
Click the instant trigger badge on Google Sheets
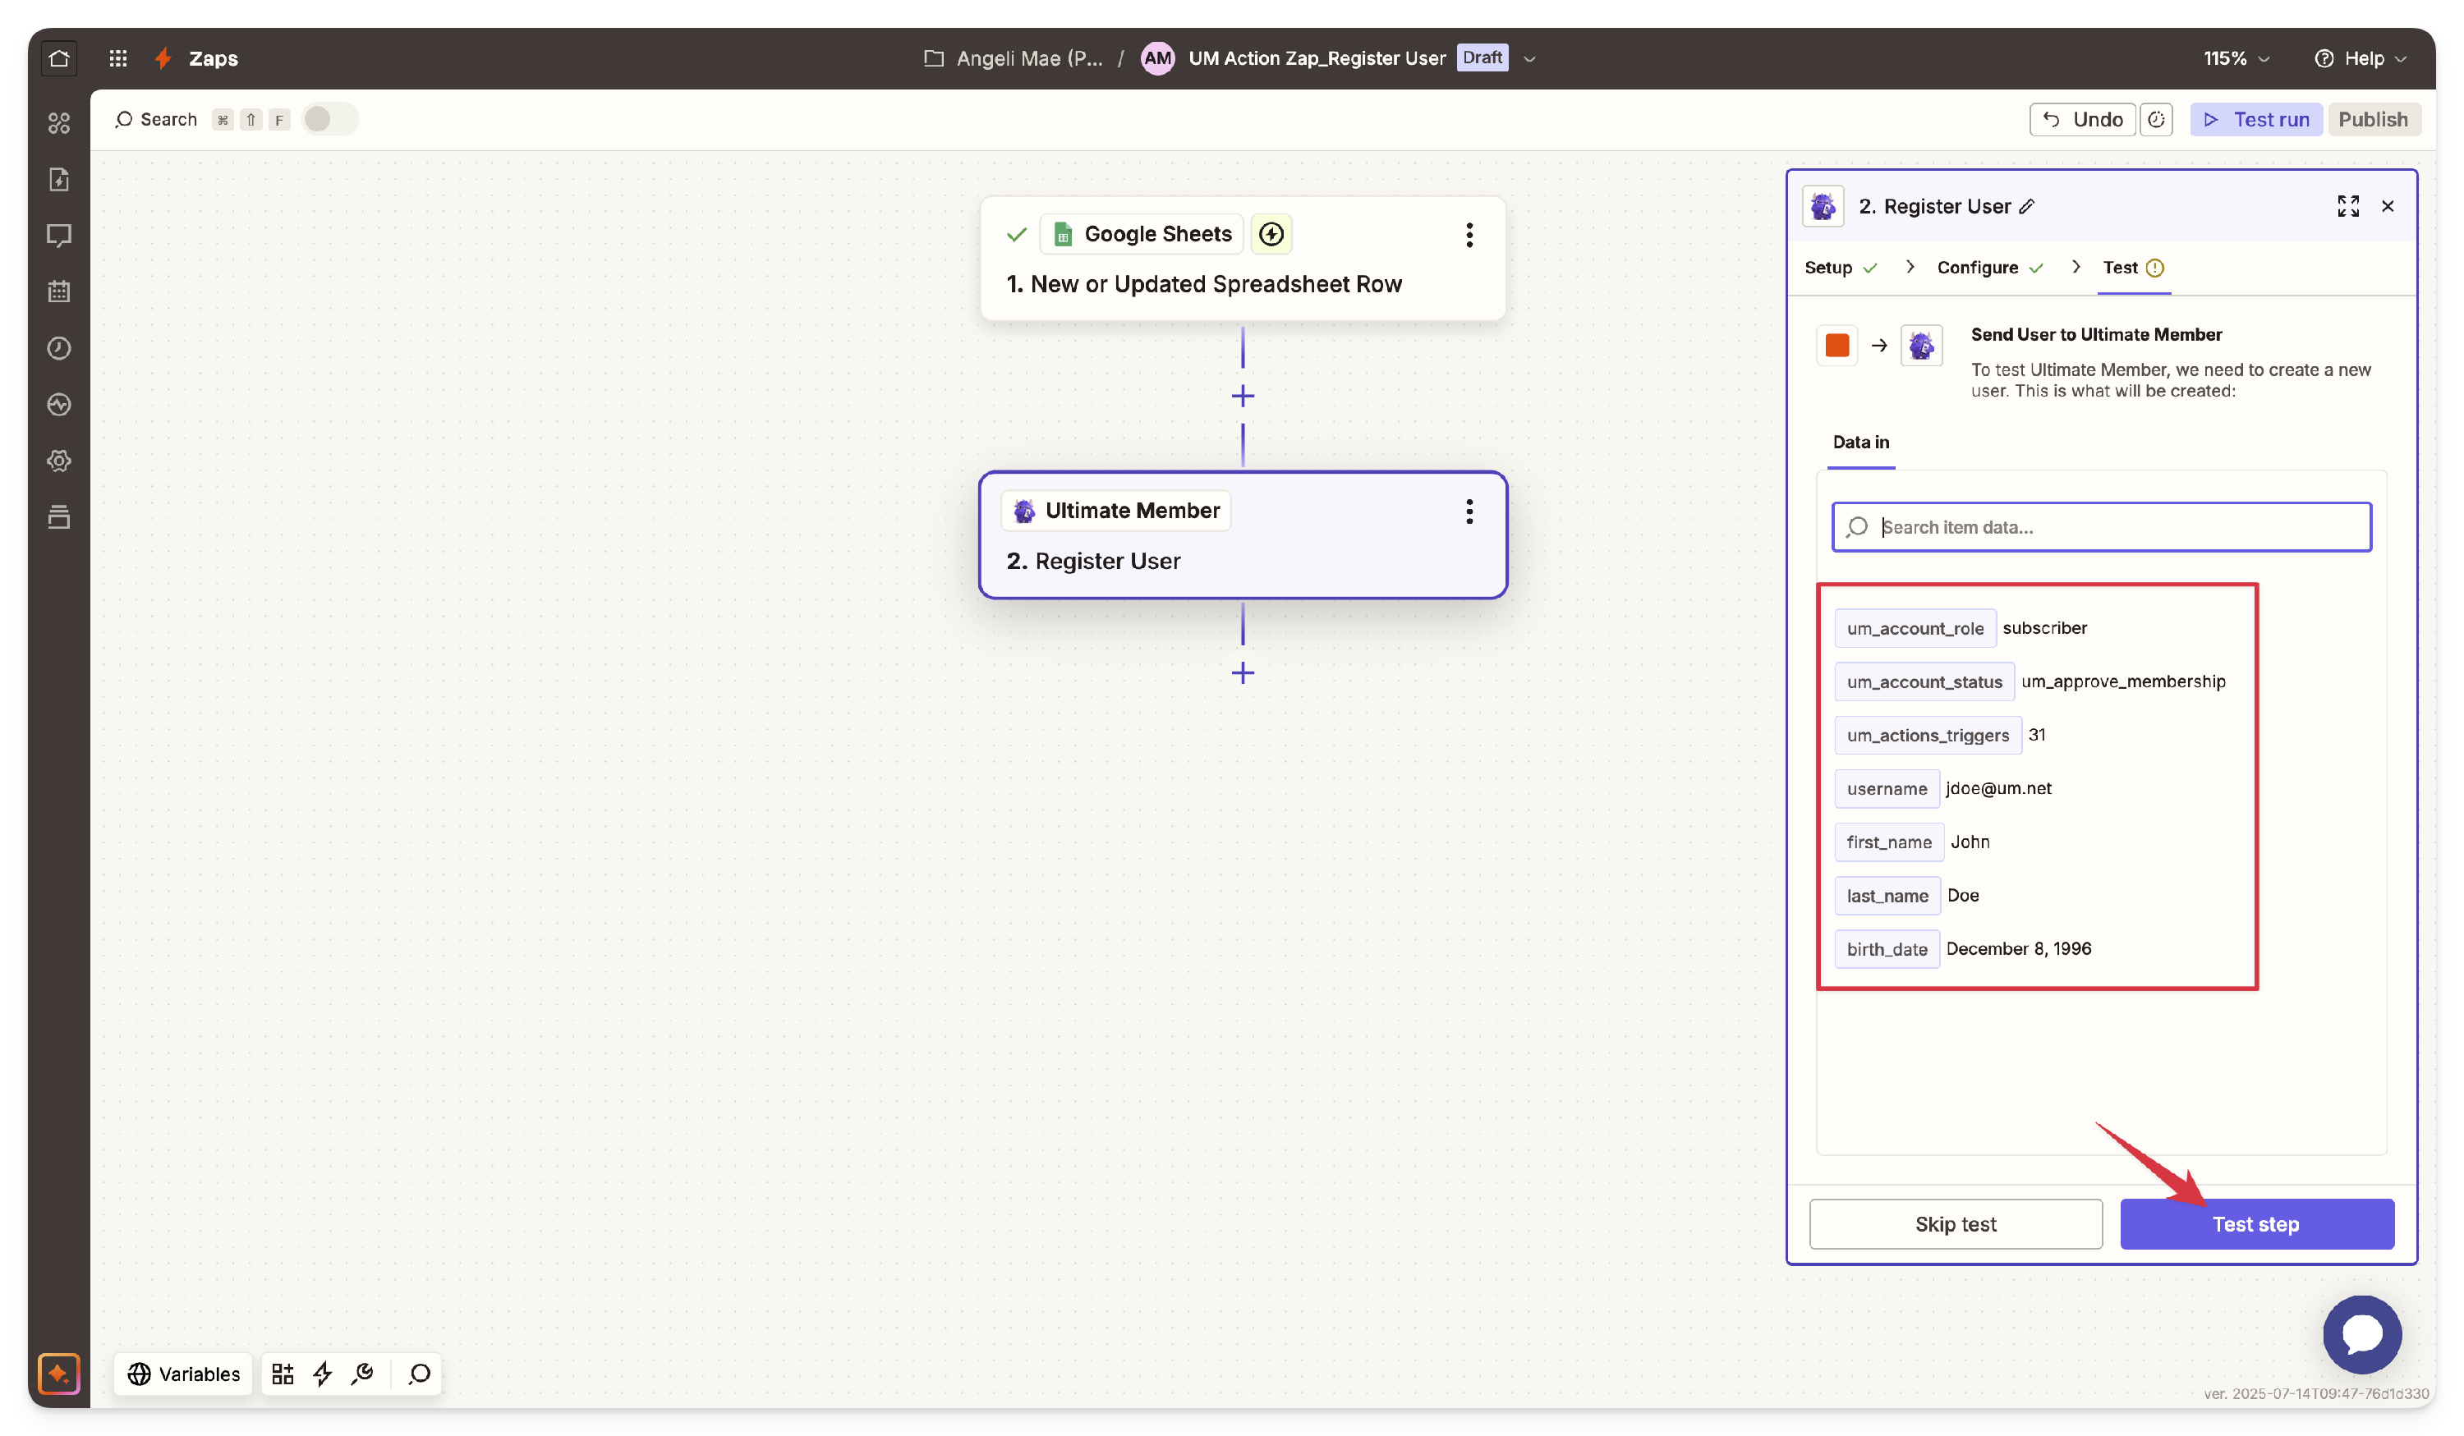pos(1271,234)
